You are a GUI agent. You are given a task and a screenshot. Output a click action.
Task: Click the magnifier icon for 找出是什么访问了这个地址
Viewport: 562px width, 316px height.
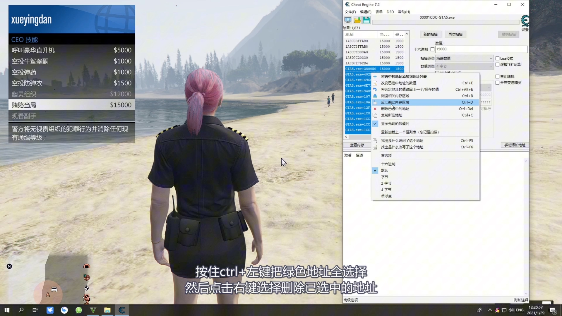coord(375,141)
